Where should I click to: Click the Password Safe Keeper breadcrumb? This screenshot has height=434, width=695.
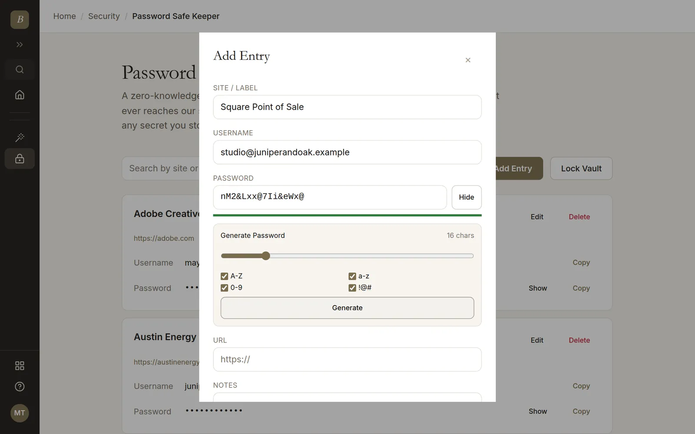tap(175, 16)
